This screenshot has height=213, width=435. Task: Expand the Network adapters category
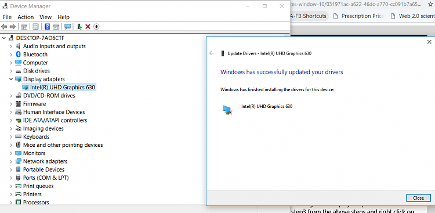(x=11, y=161)
